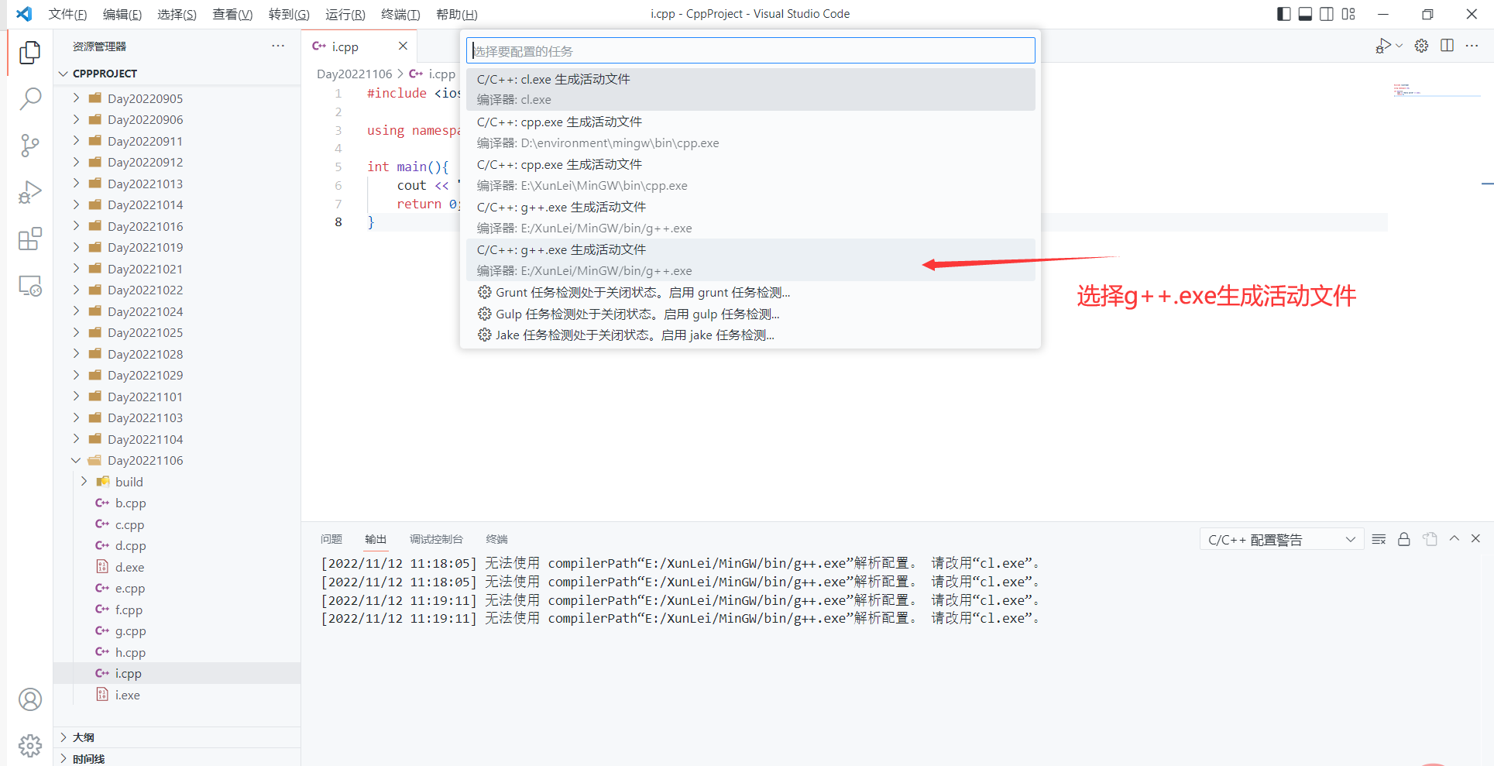The image size is (1494, 766).
Task: Split the editor to the right
Action: (x=1447, y=46)
